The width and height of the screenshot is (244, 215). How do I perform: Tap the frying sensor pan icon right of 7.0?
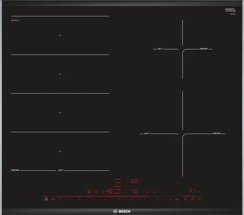tap(147, 192)
